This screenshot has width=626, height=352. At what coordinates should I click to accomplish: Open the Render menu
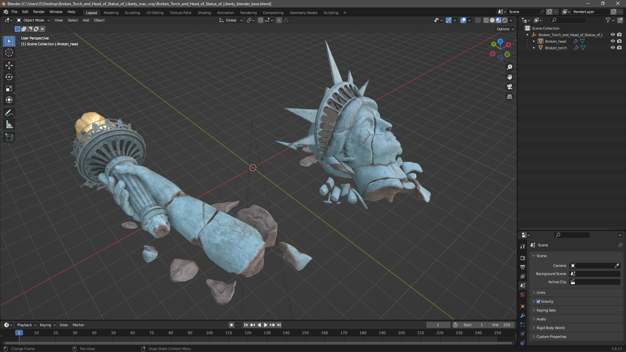pos(39,12)
